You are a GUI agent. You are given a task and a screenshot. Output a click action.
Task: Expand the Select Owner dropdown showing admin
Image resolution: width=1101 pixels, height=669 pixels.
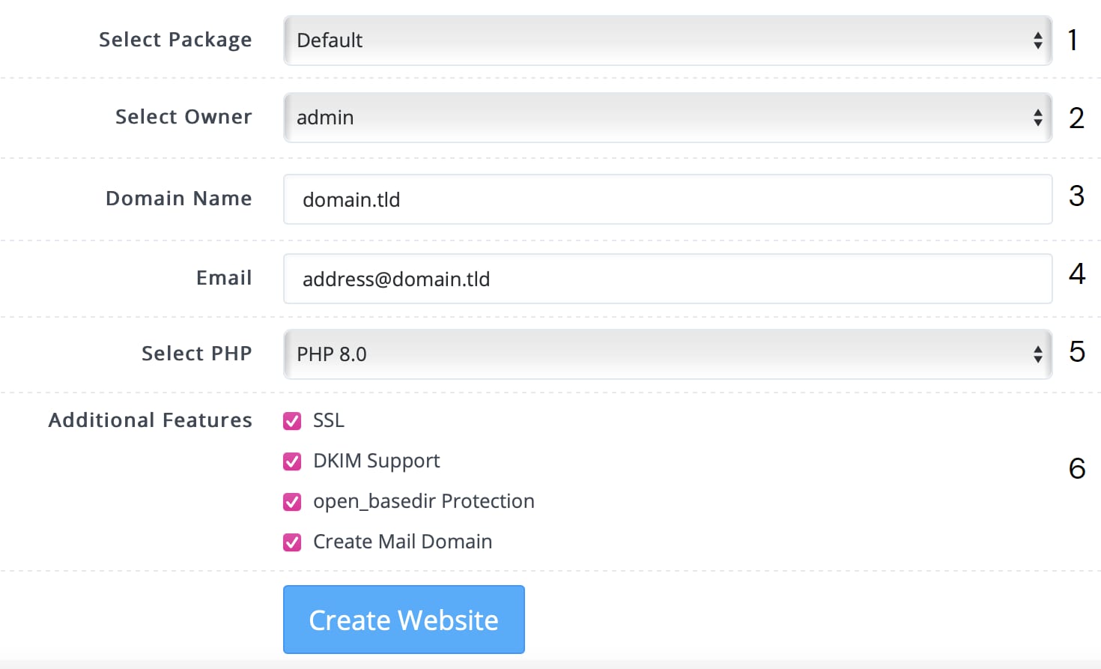tap(667, 118)
